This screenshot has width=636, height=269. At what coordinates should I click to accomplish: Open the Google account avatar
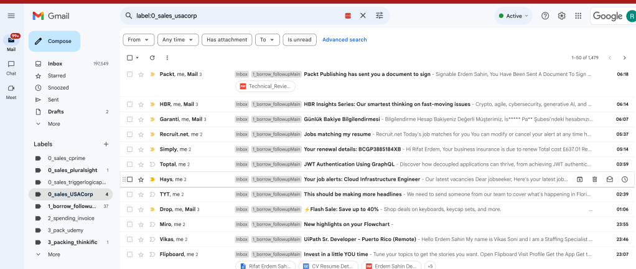tap(631, 16)
